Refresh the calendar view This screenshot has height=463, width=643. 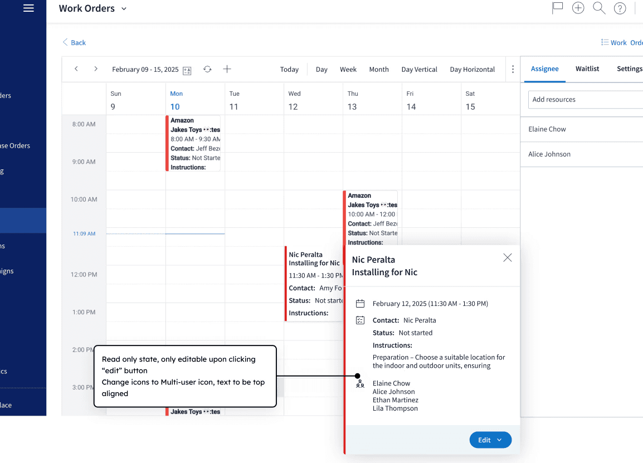click(x=207, y=69)
